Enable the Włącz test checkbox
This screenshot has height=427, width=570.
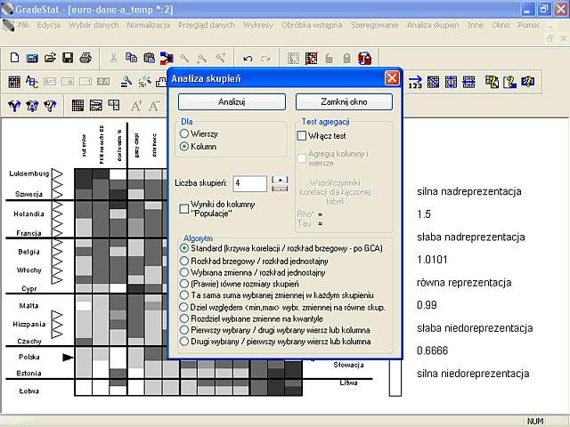point(302,136)
